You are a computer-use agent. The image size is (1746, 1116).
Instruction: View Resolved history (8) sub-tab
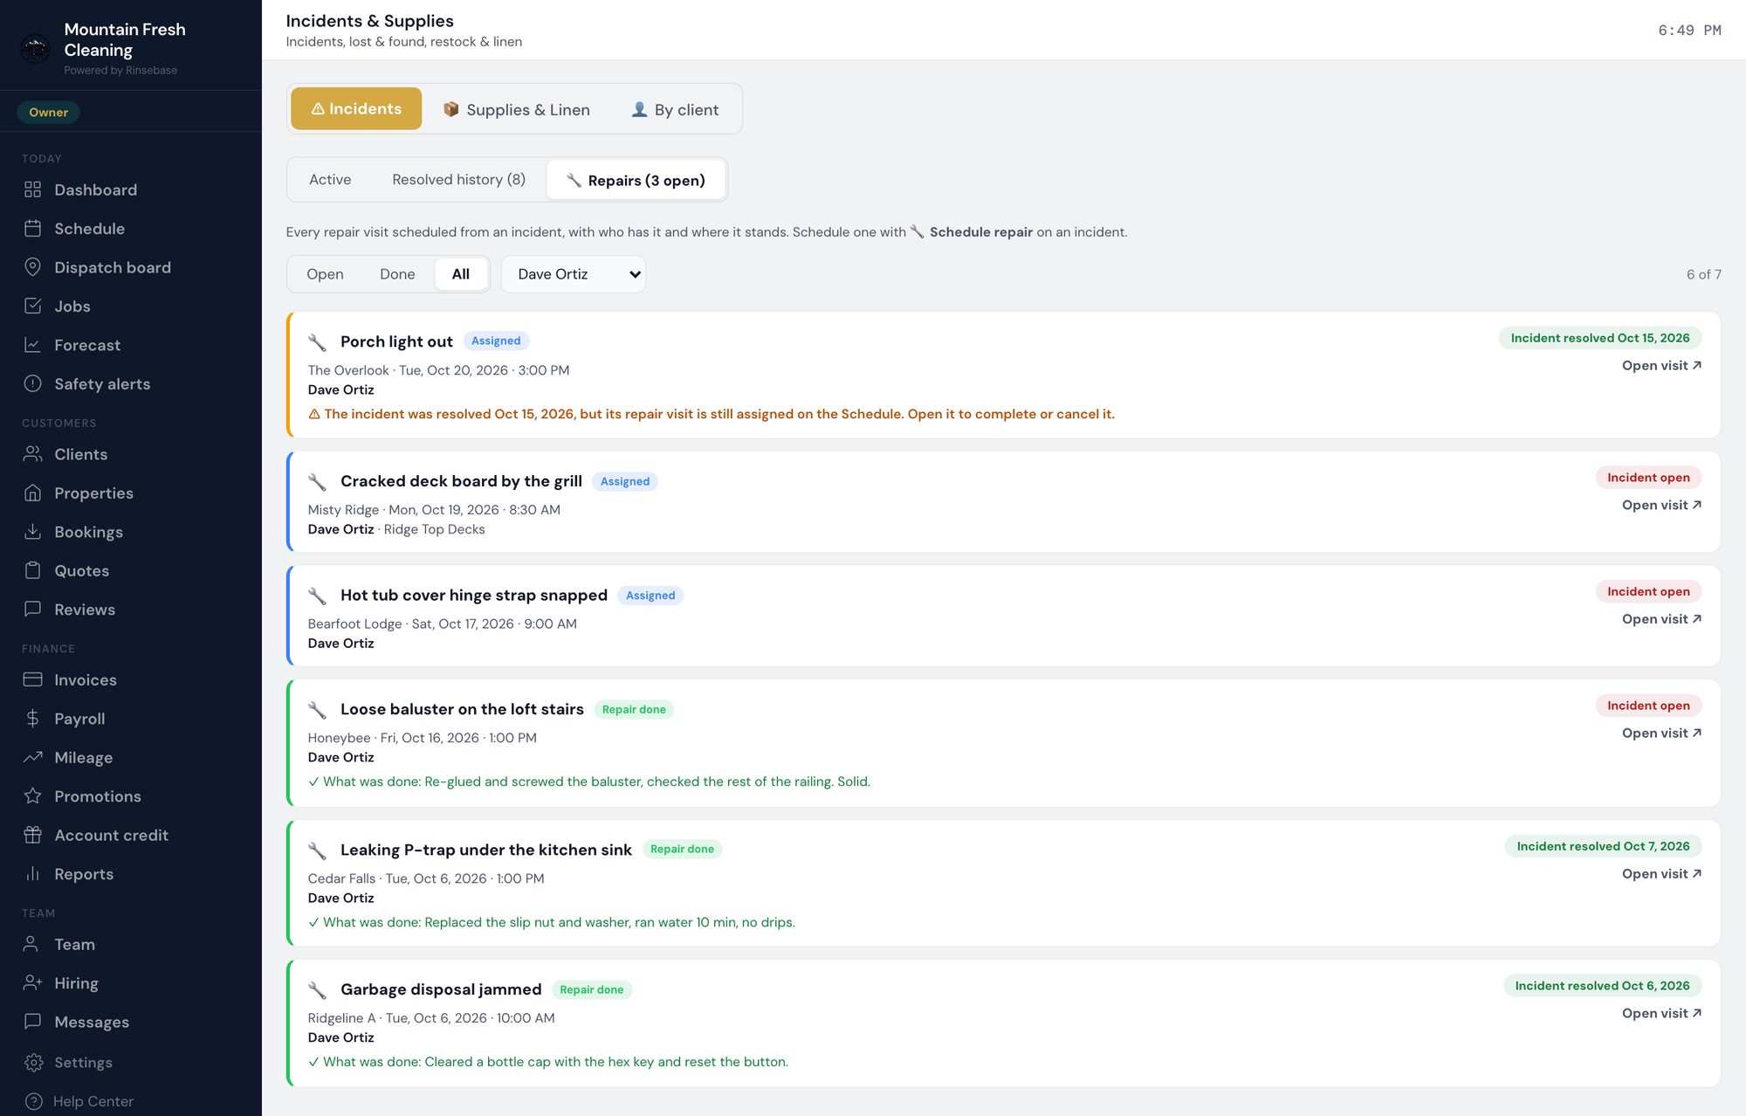pos(458,180)
